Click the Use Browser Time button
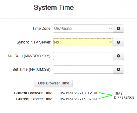The height and width of the screenshot is (113, 137). 54,83
